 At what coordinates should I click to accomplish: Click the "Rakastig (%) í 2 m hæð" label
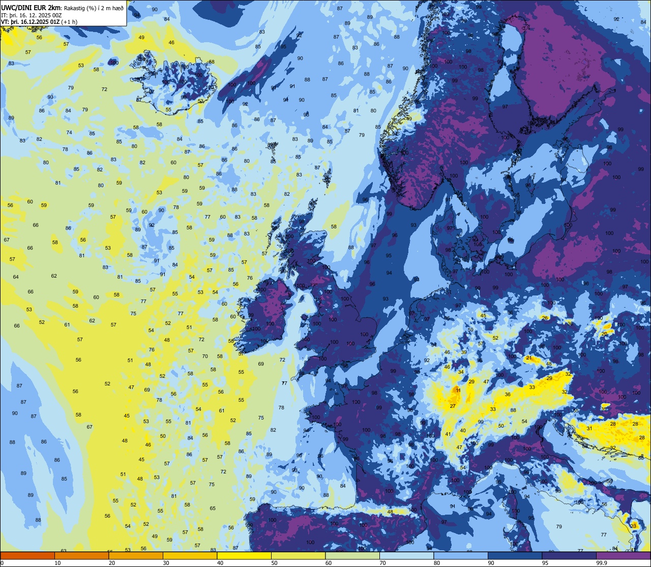93,8
